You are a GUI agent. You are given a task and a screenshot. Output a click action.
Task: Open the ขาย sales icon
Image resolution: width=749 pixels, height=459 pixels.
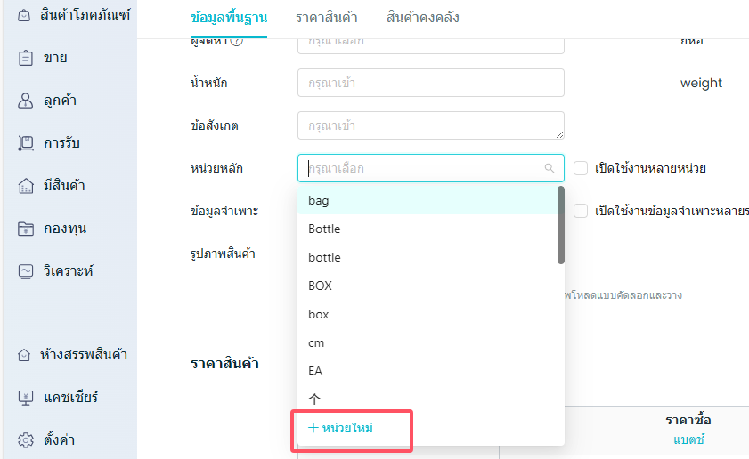click(x=26, y=58)
